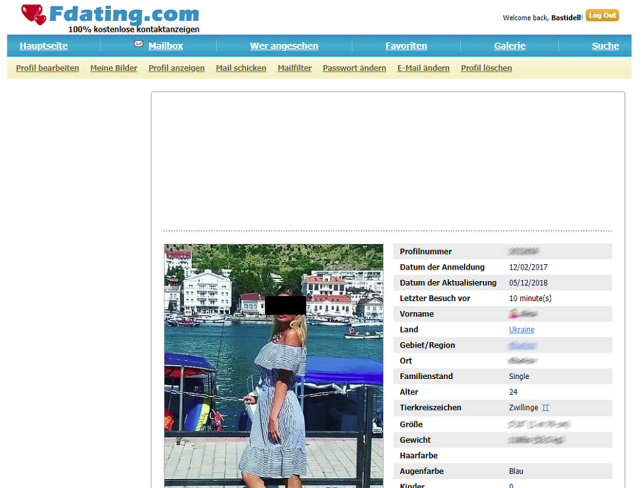Select Profil anzeigen

[x=176, y=68]
